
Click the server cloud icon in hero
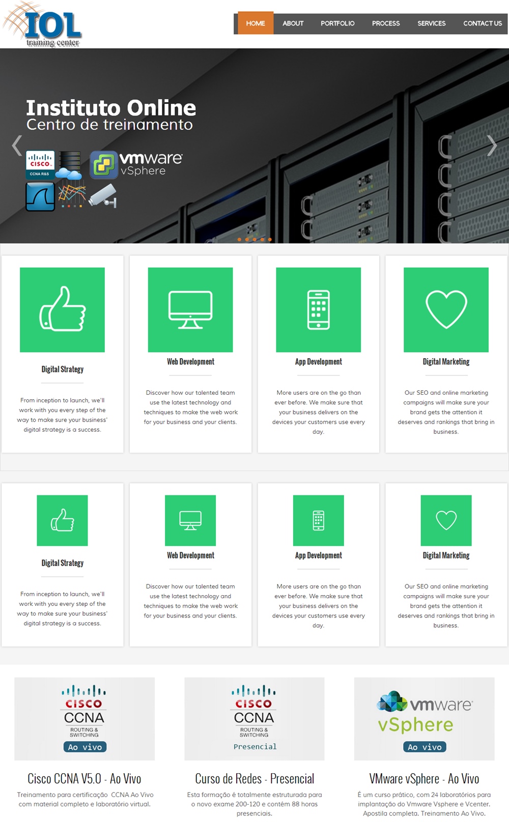[x=69, y=165]
